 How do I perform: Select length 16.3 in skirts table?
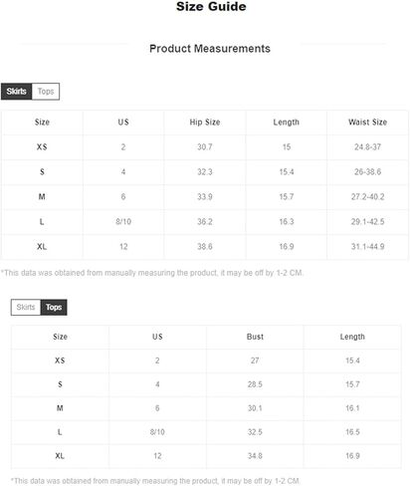click(x=287, y=222)
